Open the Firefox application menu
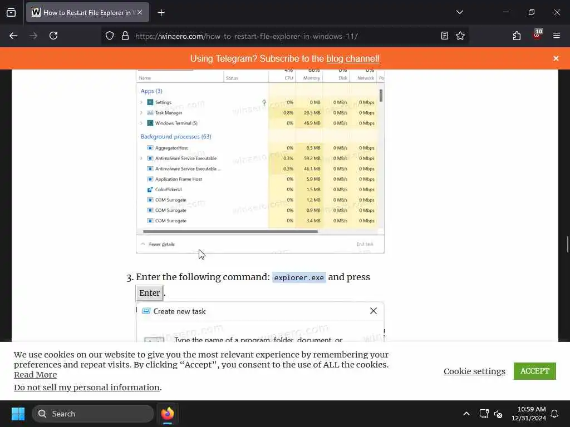570x427 pixels. coord(556,36)
